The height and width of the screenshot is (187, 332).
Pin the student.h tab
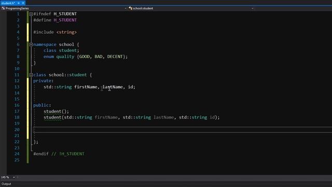coord(19,3)
